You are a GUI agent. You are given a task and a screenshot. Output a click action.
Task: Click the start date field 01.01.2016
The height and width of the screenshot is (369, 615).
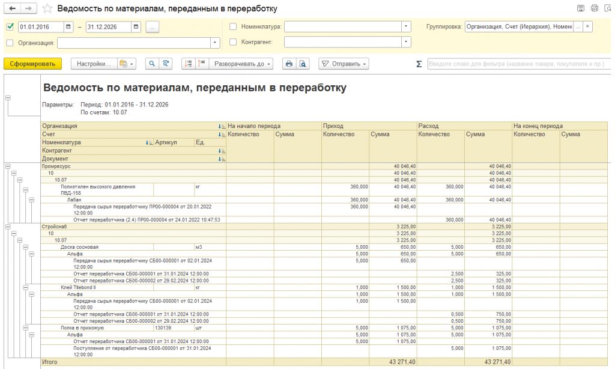click(x=41, y=26)
